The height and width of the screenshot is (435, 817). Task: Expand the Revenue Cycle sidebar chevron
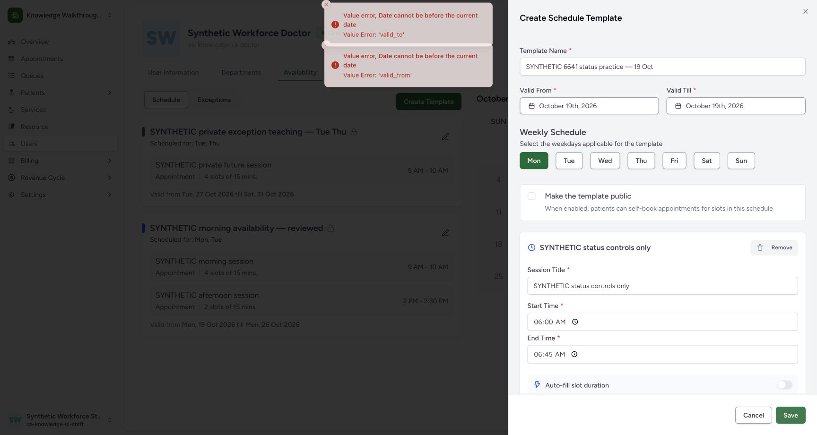click(x=110, y=178)
